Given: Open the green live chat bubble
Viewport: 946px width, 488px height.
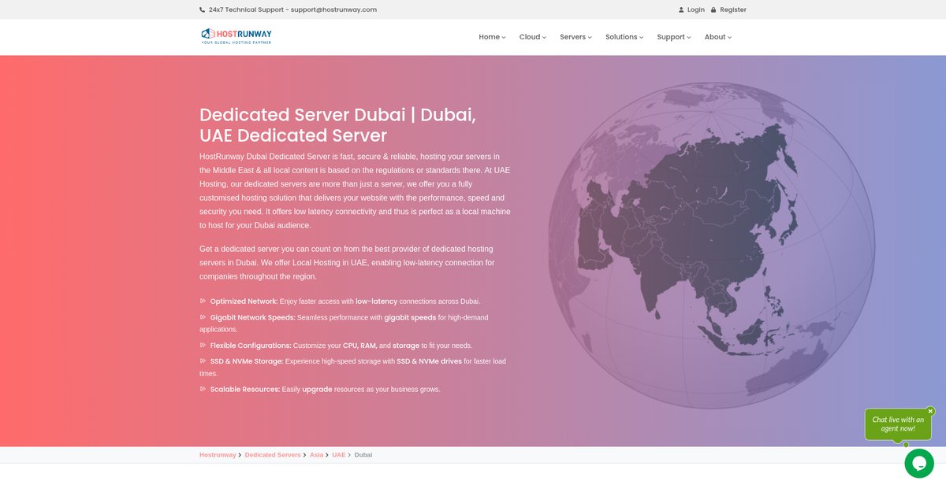Looking at the screenshot, I should point(919,464).
